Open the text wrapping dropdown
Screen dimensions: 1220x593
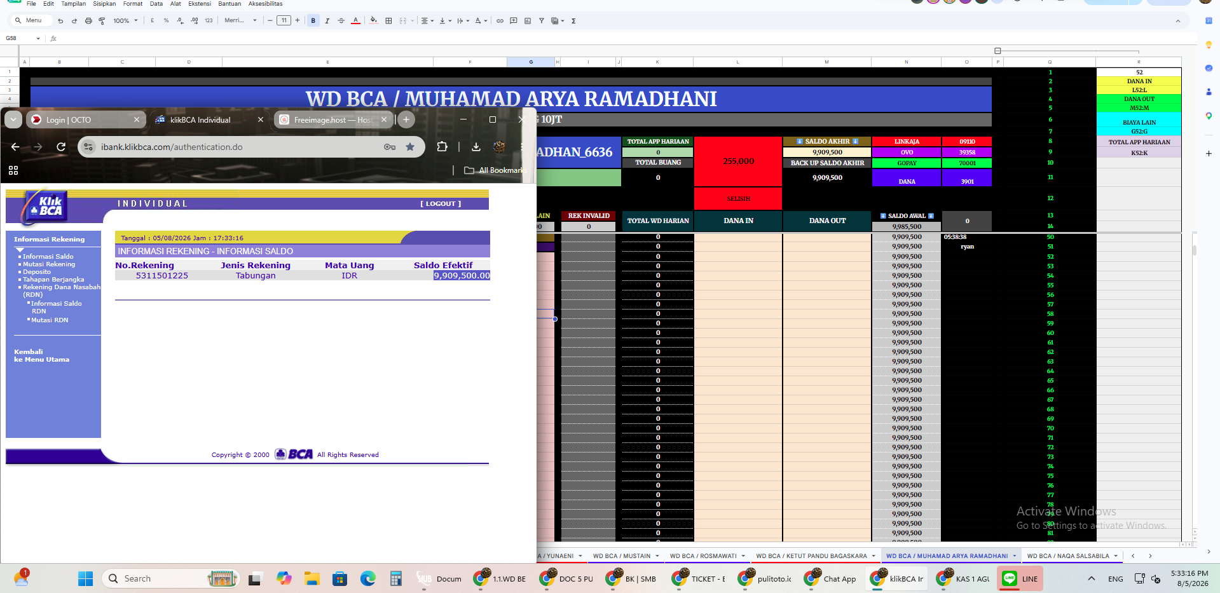click(x=463, y=21)
